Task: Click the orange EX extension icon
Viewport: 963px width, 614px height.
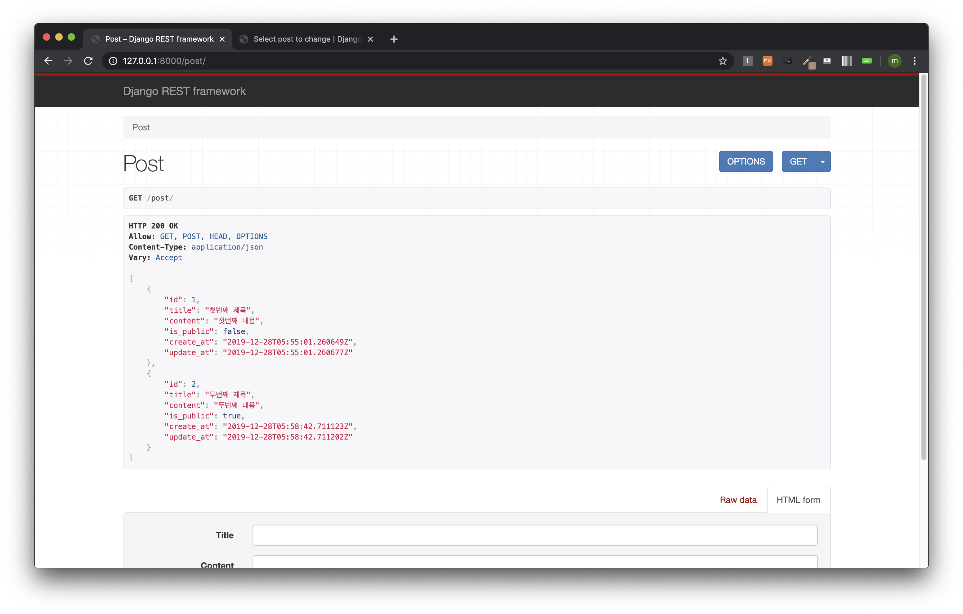Action: coord(767,61)
